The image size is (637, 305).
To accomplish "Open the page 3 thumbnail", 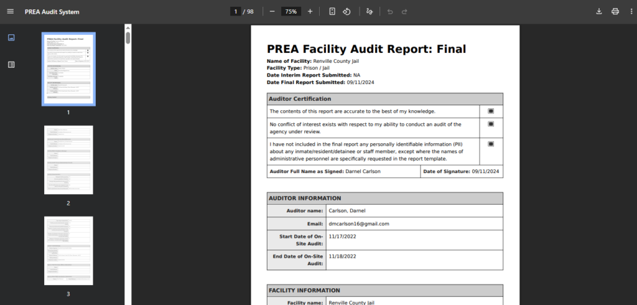I will click(x=68, y=250).
